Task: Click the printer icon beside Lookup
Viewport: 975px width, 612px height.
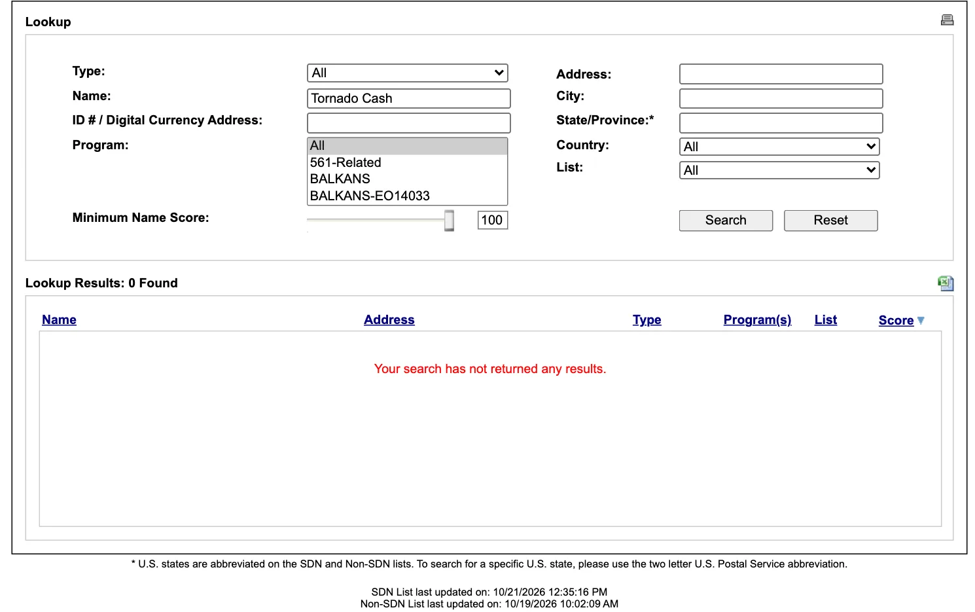Action: (947, 20)
